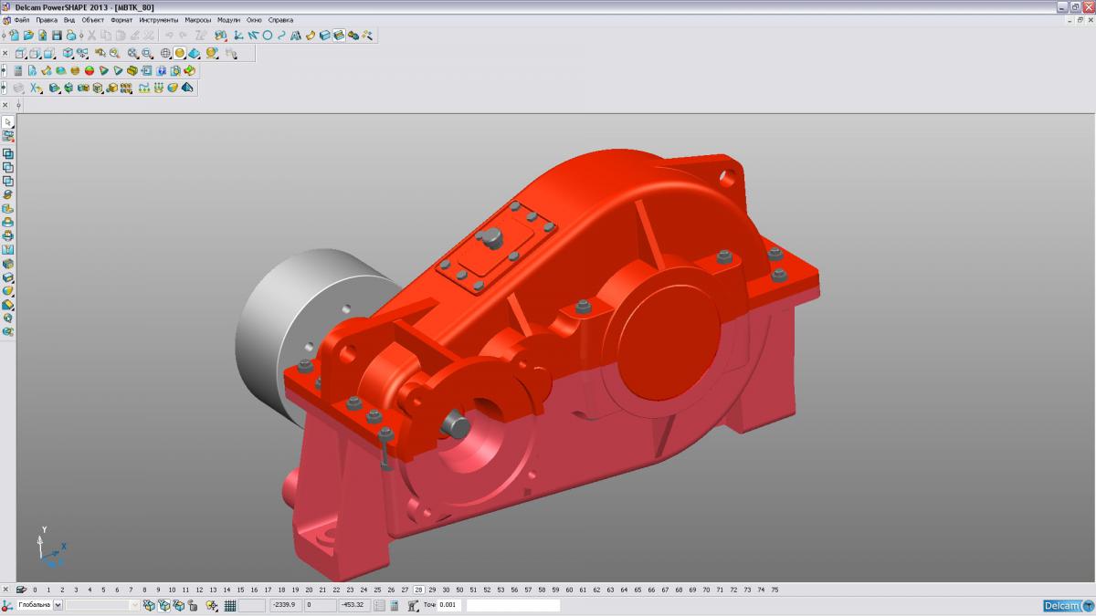Toggle level 10 visibility
The image size is (1096, 616).
click(x=172, y=590)
